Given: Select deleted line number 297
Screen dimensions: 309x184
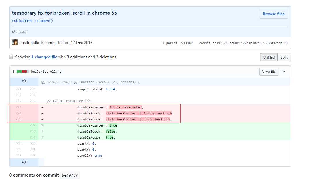Looking at the screenshot, I should coord(18,107).
